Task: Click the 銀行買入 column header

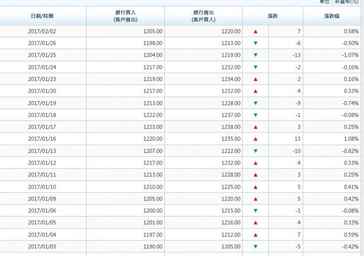Action: click(125, 16)
